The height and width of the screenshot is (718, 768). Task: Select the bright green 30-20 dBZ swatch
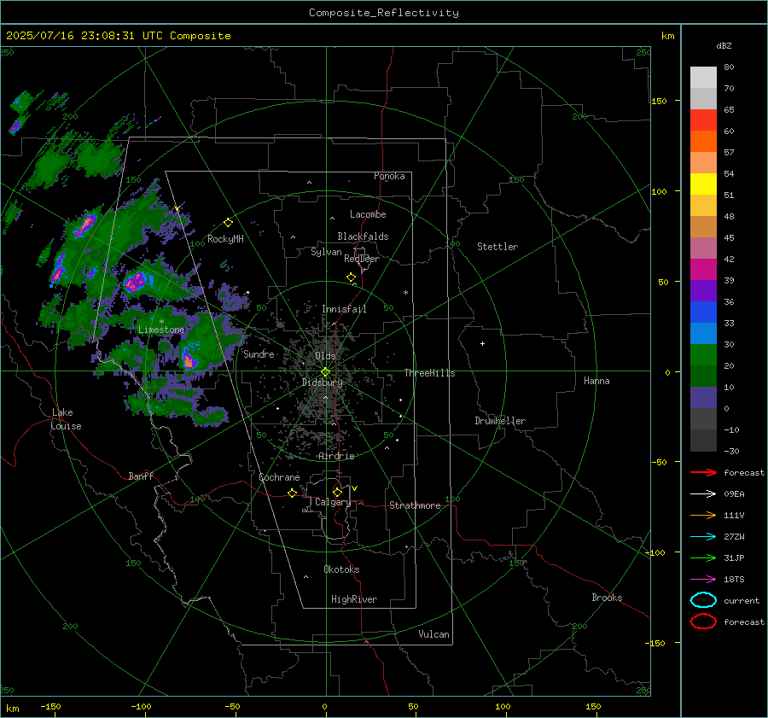703,354
